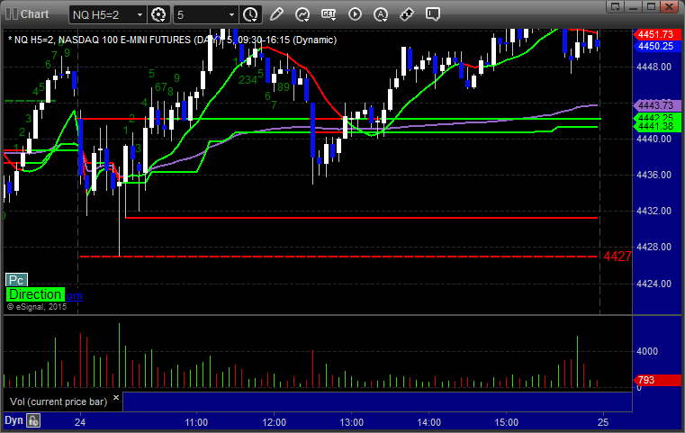The image size is (685, 433).
Task: Click the 4000 volume axis label
Action: 647,351
